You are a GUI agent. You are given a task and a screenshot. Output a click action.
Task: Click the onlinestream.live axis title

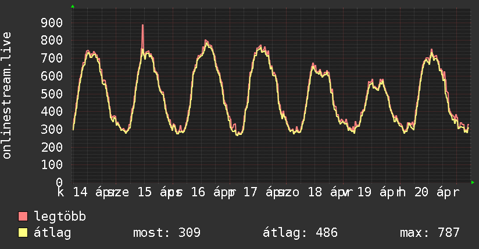tap(7, 96)
